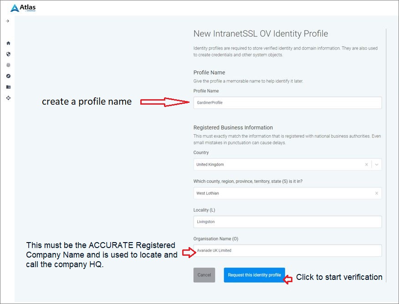The width and height of the screenshot is (399, 304).
Task: Open the Country dropdown chevron
Action: [377, 164]
